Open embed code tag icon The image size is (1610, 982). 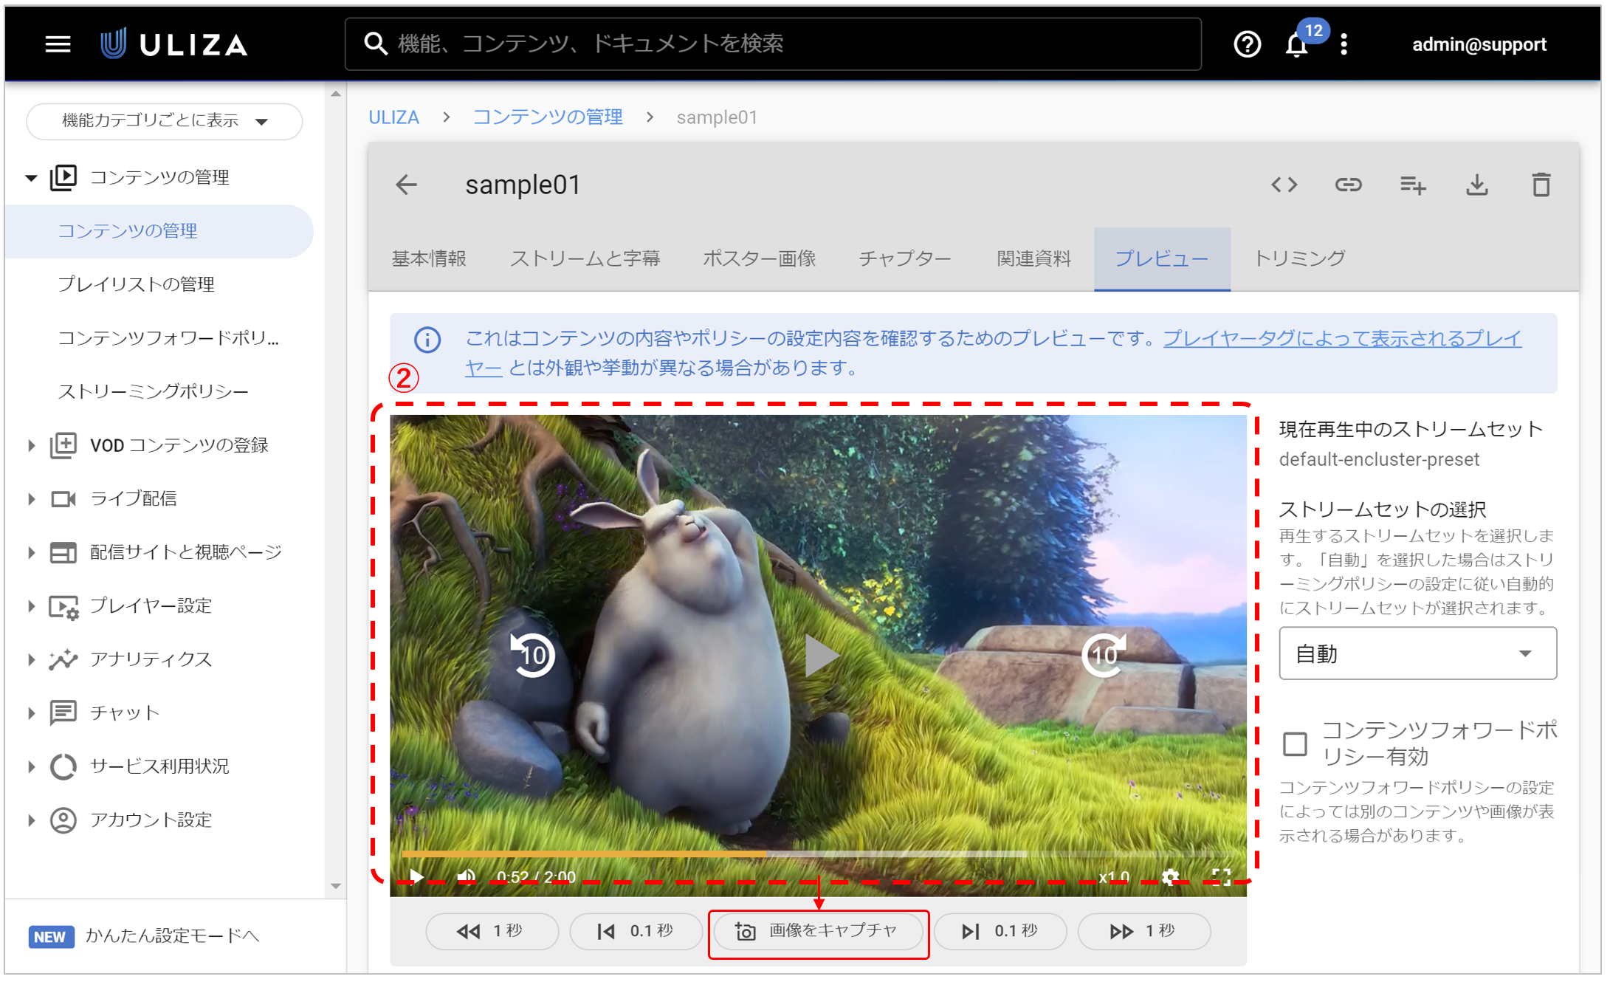(1284, 185)
